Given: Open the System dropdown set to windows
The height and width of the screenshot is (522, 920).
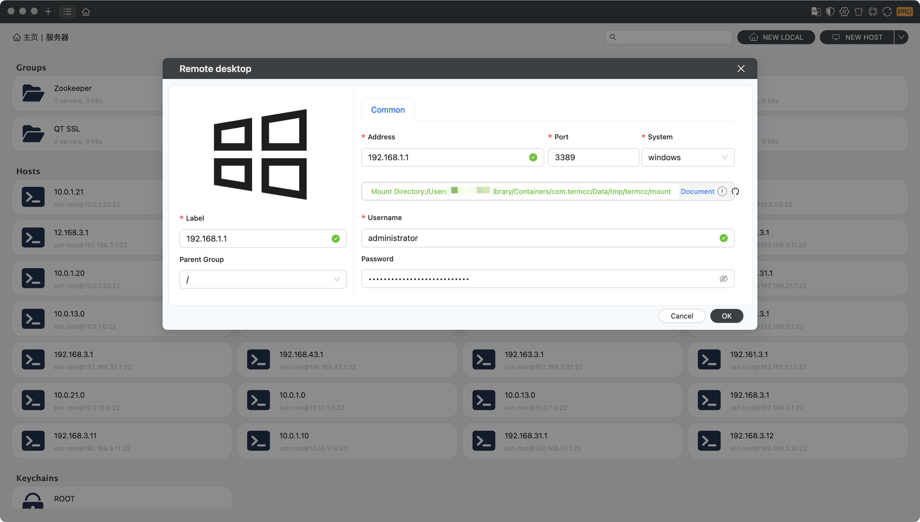Looking at the screenshot, I should coord(688,157).
